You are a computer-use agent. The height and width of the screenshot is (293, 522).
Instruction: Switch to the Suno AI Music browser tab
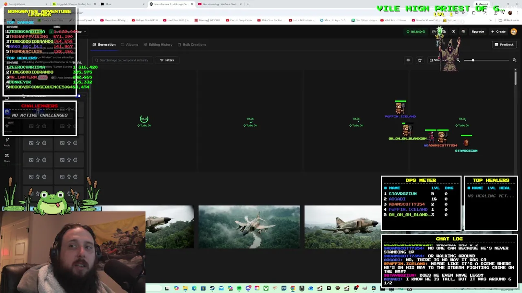click(x=24, y=4)
